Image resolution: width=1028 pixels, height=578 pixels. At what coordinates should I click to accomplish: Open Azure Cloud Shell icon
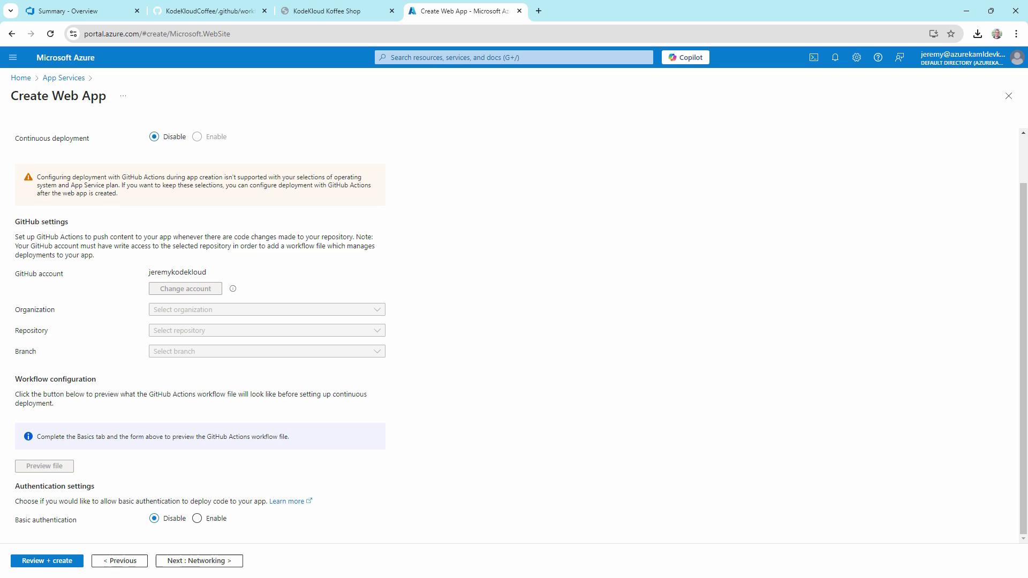coord(813,57)
